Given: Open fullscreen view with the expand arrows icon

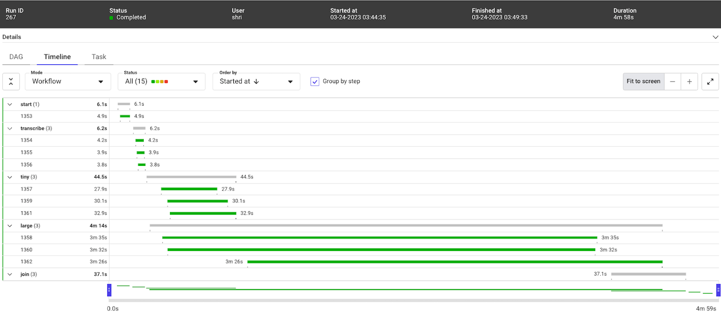Looking at the screenshot, I should tap(710, 81).
